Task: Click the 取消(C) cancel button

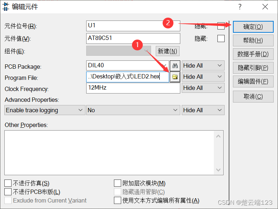Action: [x=253, y=96]
